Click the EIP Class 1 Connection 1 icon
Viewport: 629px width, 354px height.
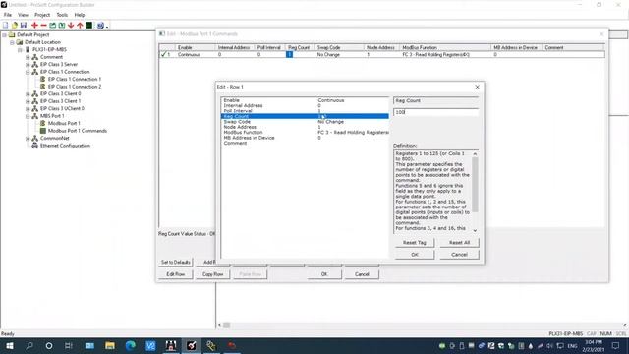(x=42, y=79)
